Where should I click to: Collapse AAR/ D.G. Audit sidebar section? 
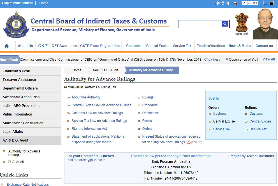click(x=31, y=140)
